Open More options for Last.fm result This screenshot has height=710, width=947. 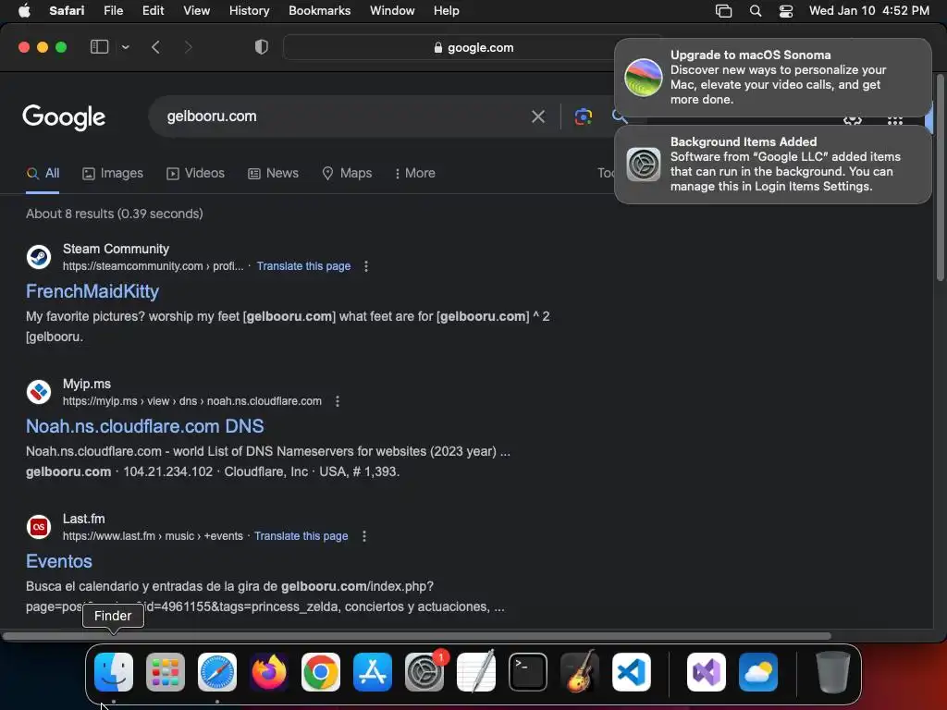[364, 536]
